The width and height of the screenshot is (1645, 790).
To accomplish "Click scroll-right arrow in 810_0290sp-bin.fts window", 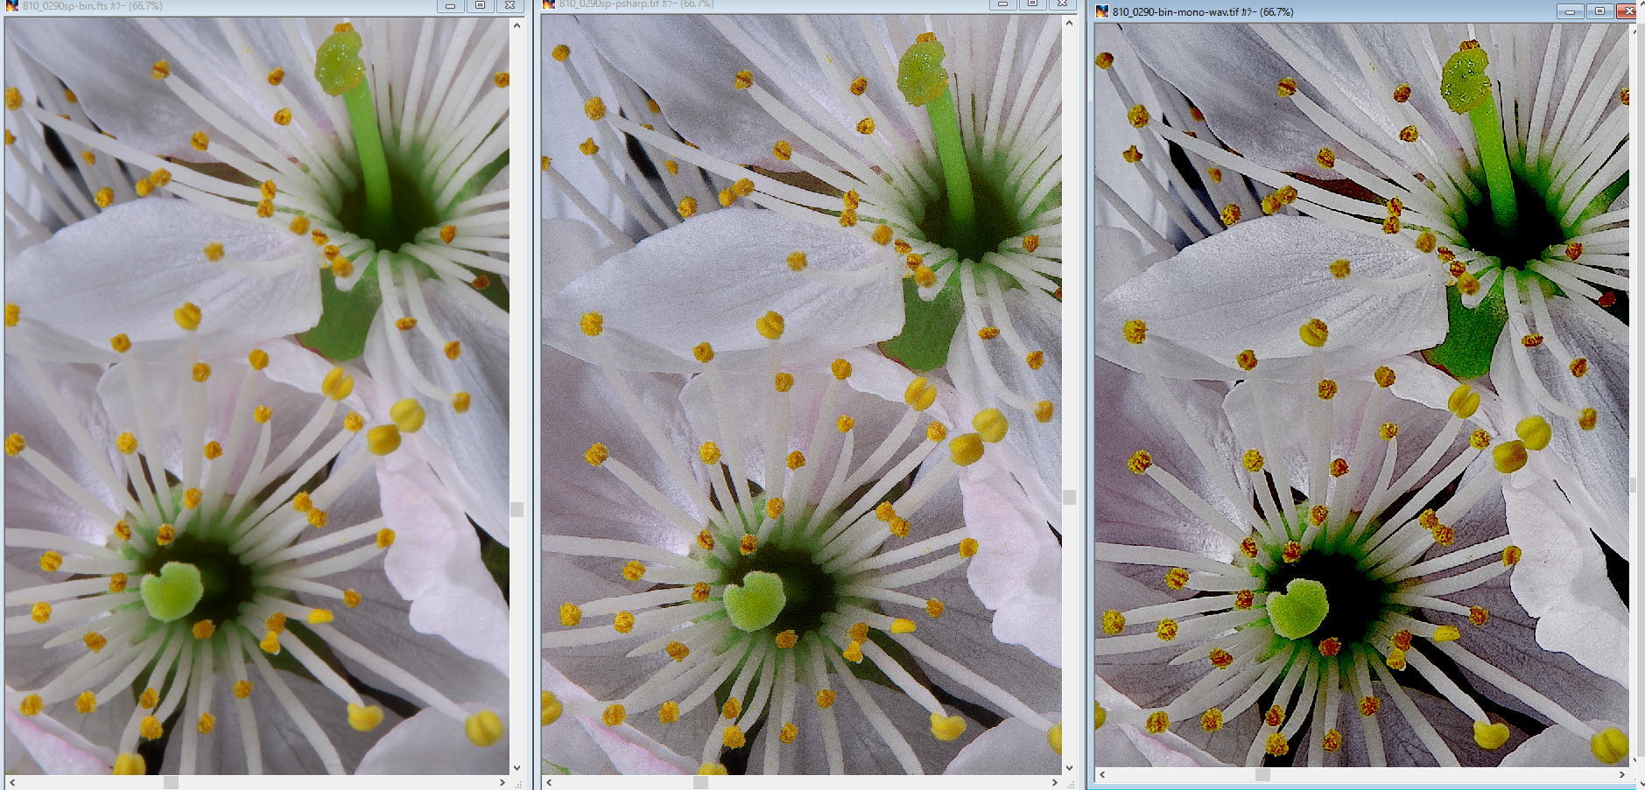I will pos(503,782).
